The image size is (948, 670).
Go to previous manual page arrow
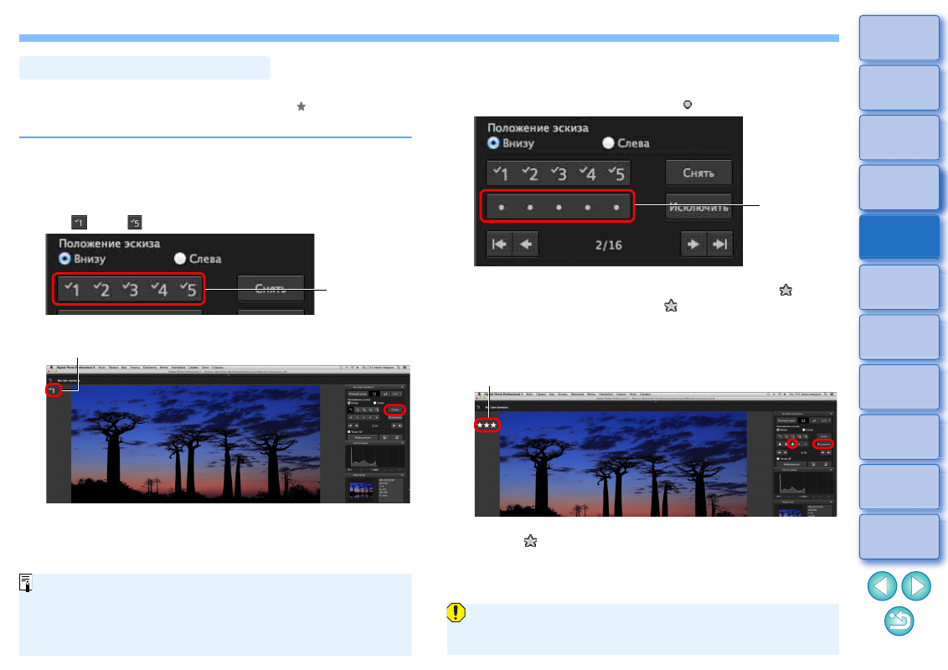point(882,586)
